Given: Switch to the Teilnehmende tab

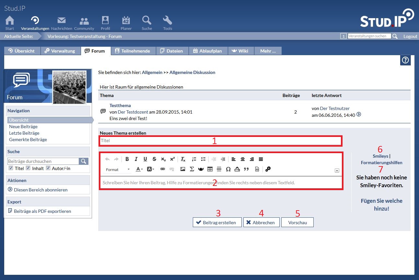Looking at the screenshot, I should coord(132,51).
